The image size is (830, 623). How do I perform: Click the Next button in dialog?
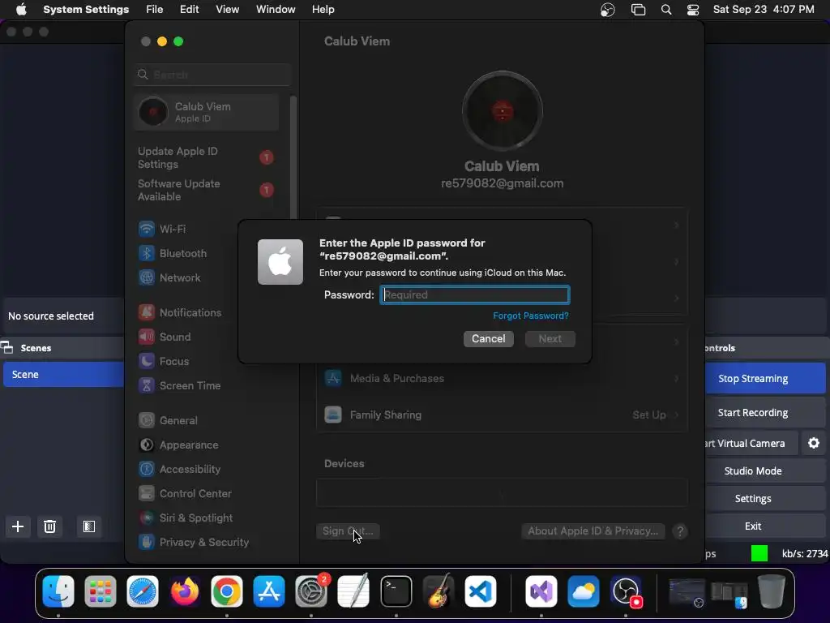pos(550,338)
